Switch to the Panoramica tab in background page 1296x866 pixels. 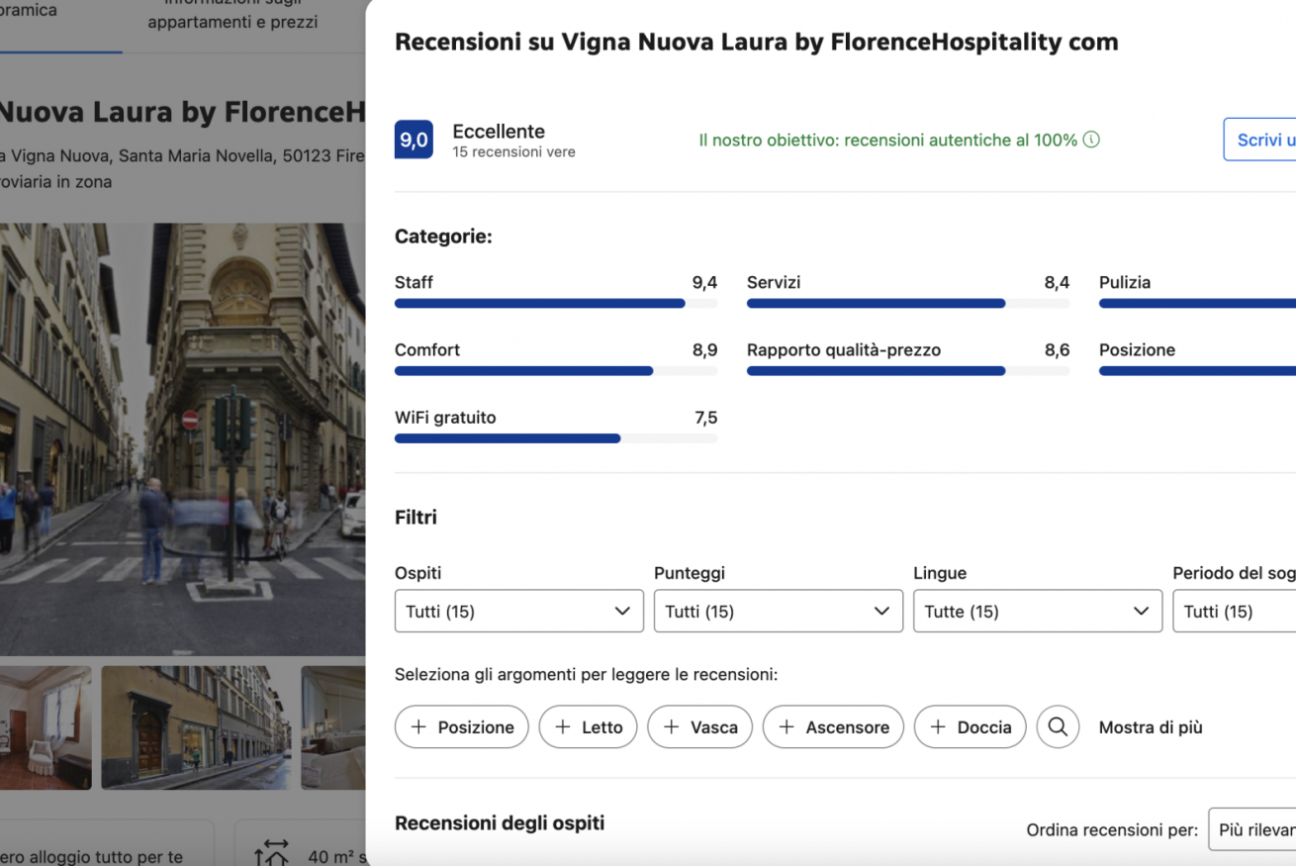click(30, 12)
